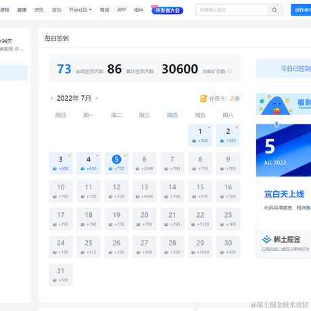Screen dimensions: 311x311
Task: Click the 5 Jul. 2022 calendar card
Action: (283, 150)
